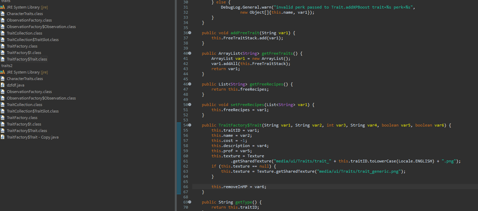The width and height of the screenshot is (478, 211).
Task: Select TraitCollection$TraitSlot.class under traits
Action: coord(33,40)
